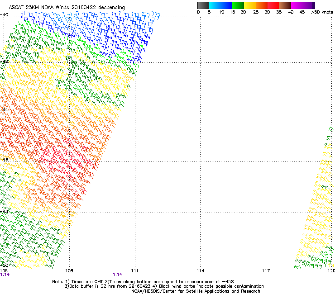Click the '114' longitude axis label
This screenshot has height=294, width=335.
click(x=201, y=271)
